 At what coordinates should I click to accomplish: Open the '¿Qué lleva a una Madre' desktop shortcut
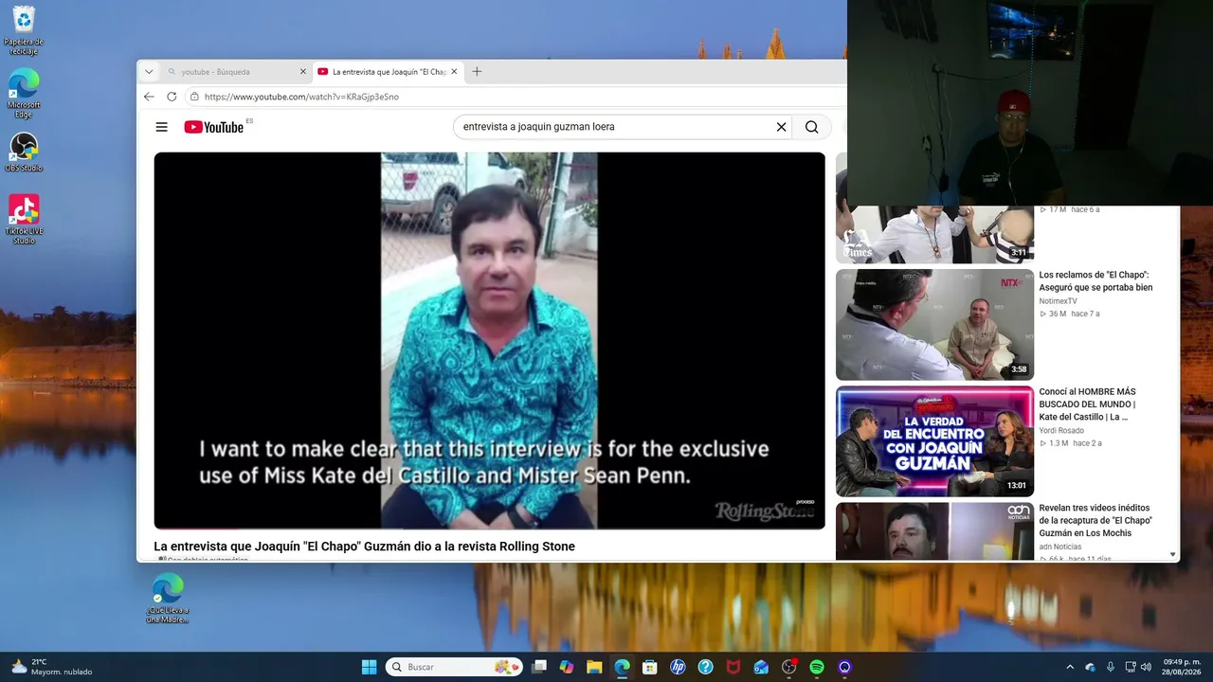pyautogui.click(x=168, y=599)
